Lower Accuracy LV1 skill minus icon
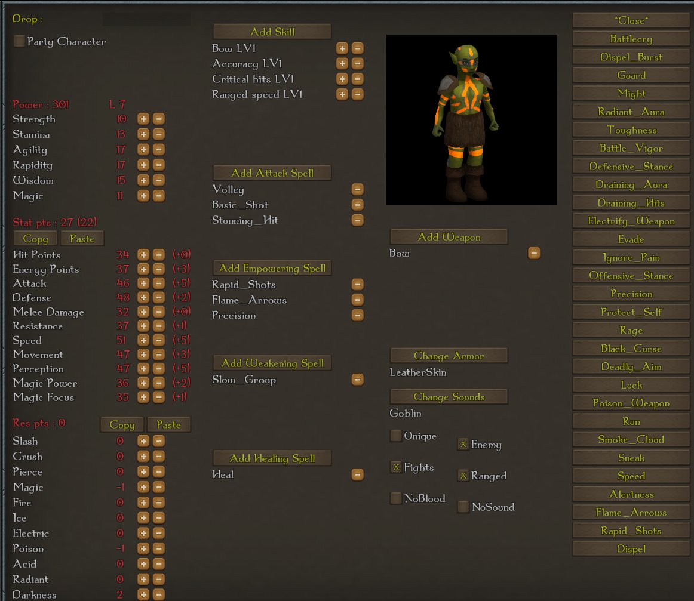 [x=357, y=63]
